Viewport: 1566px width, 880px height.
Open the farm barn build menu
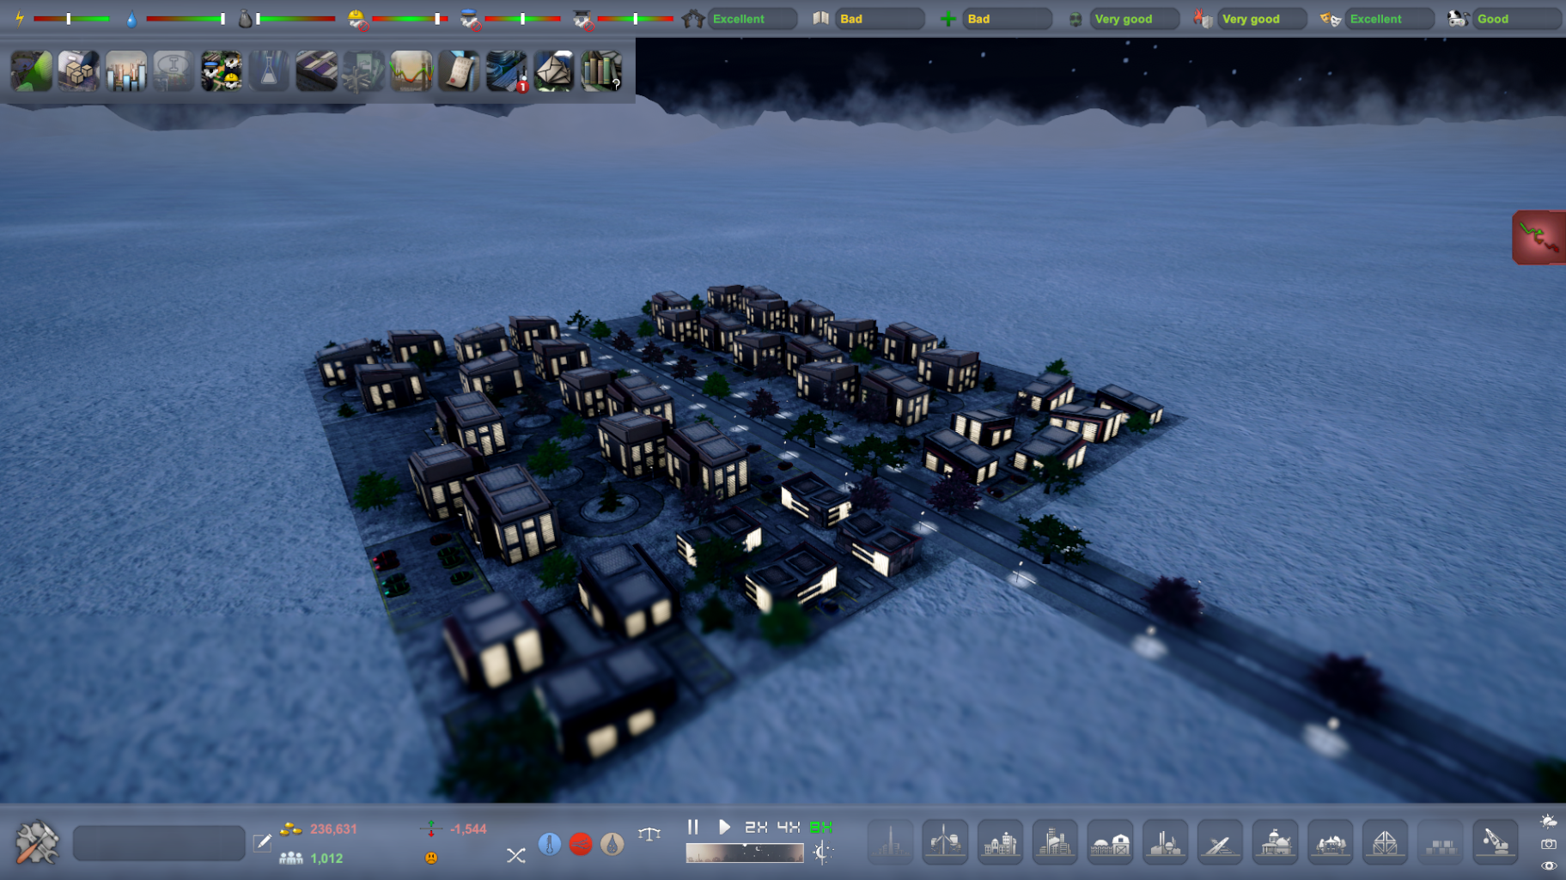[1110, 842]
